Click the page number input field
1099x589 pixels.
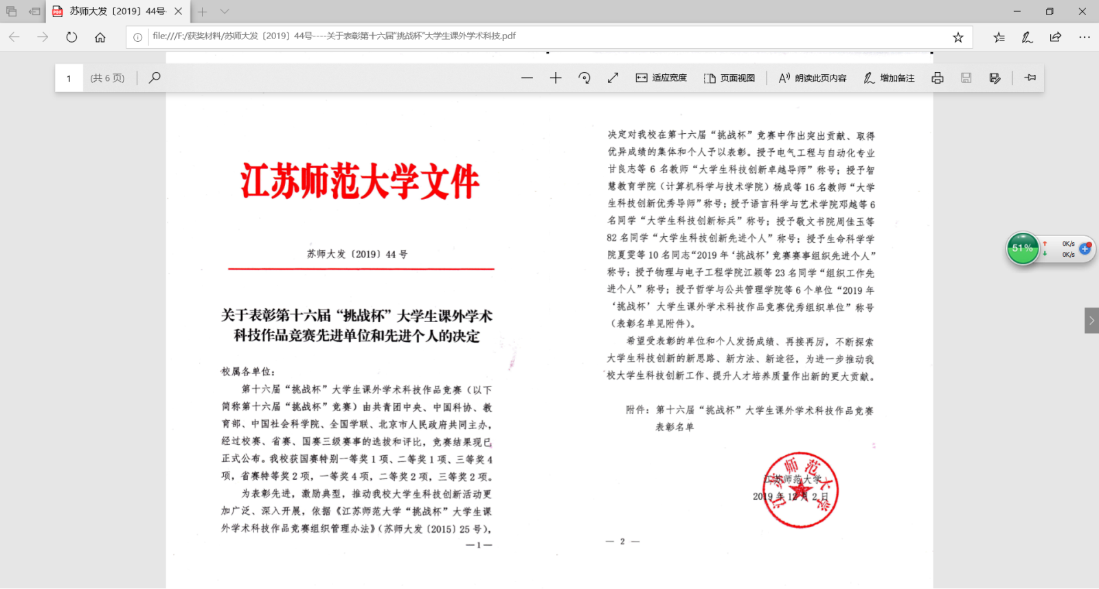click(69, 78)
